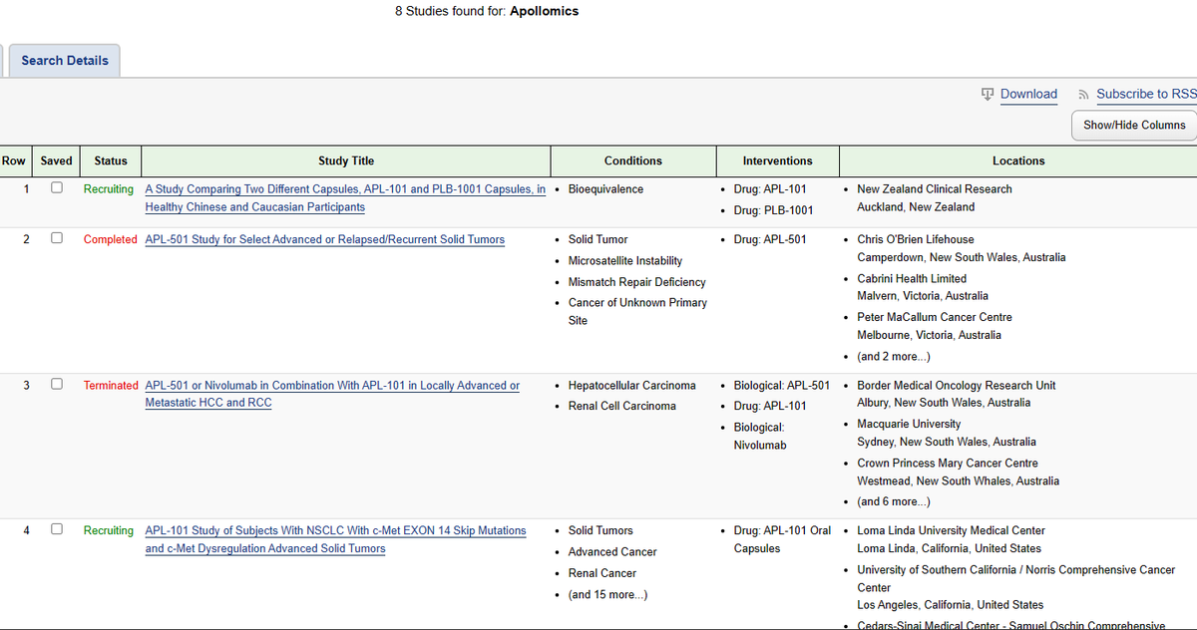Image resolution: width=1197 pixels, height=630 pixels.
Task: Click University of Southern California / Norris location
Action: pyautogui.click(x=1016, y=579)
